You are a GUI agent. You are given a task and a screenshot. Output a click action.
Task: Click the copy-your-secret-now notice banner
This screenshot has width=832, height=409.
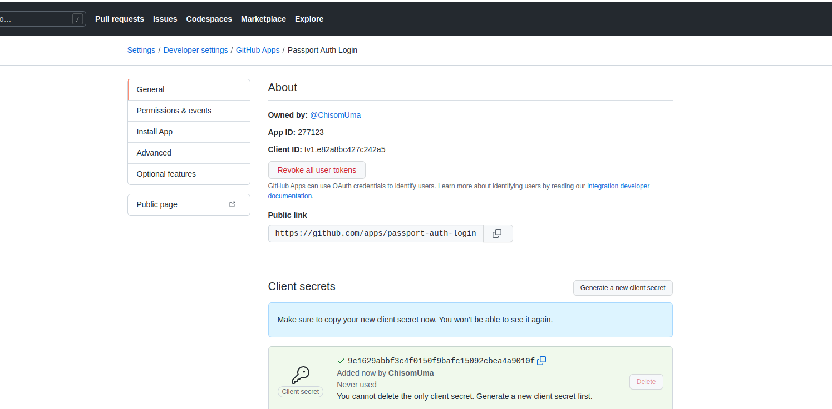(x=470, y=320)
